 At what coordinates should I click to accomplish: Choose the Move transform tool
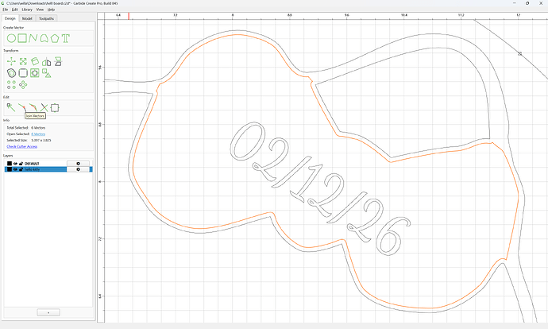pos(11,61)
